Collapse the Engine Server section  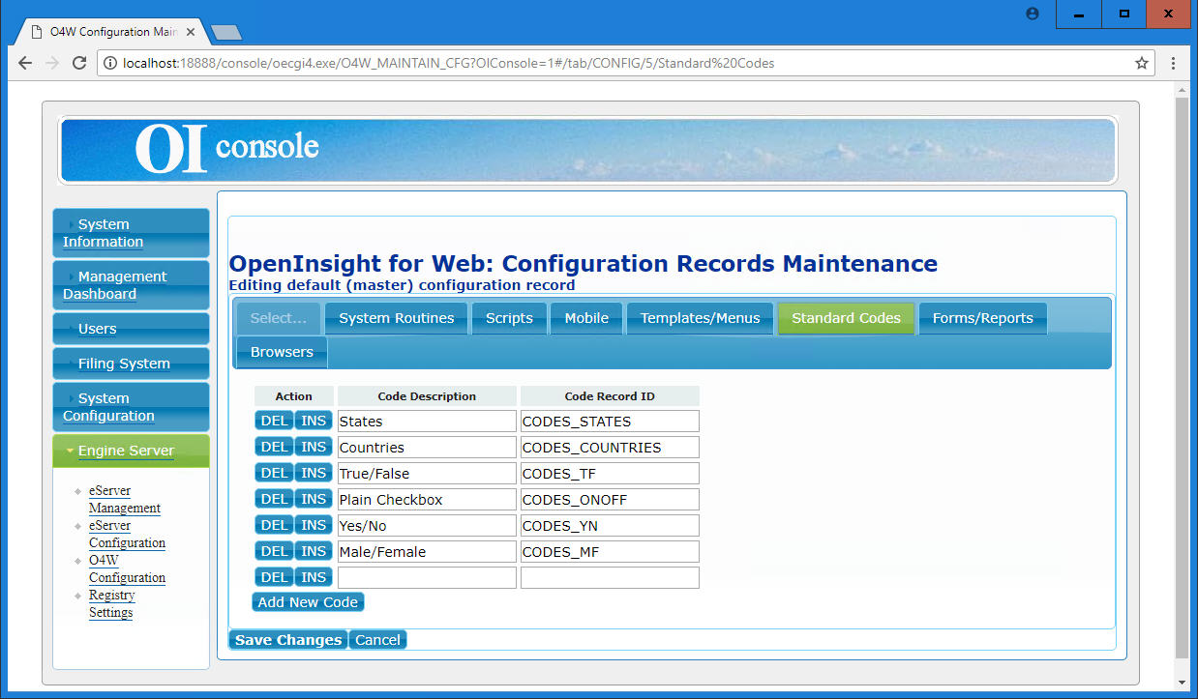click(131, 451)
